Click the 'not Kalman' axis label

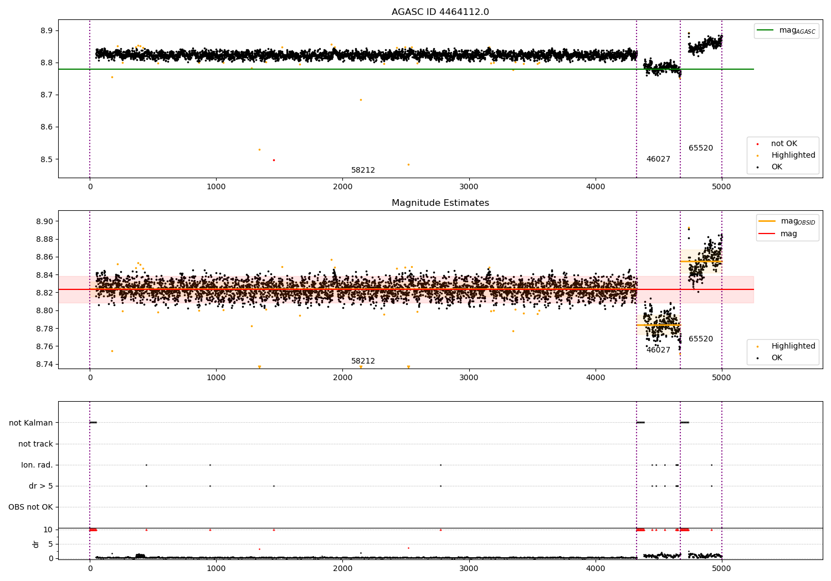coord(31,423)
